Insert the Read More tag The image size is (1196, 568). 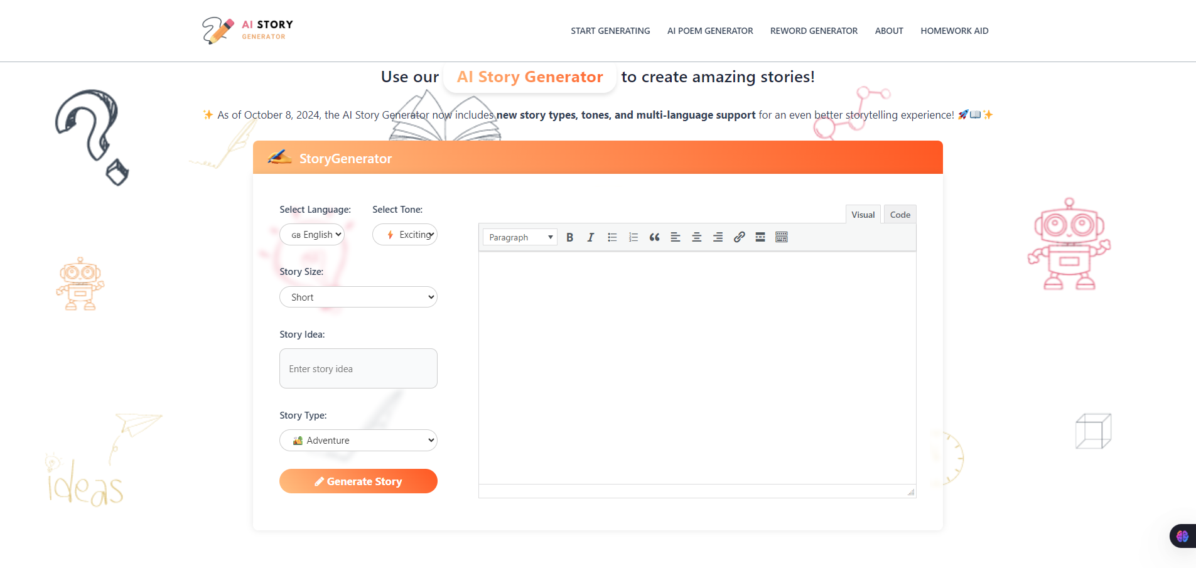point(760,237)
